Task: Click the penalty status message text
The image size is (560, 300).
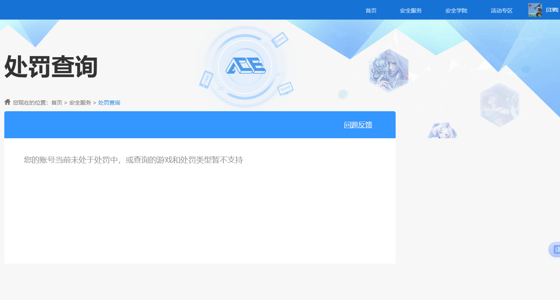Action: (133, 160)
